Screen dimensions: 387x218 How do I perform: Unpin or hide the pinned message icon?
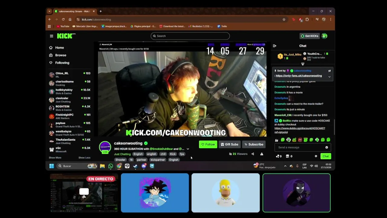pyautogui.click(x=329, y=71)
